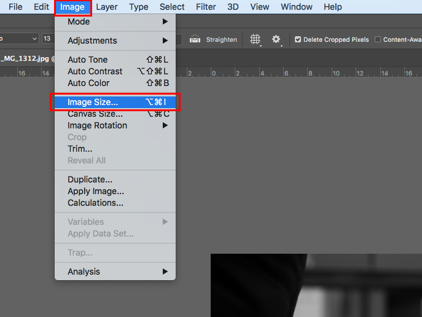Viewport: 422px width, 317px height.
Task: Expand the Analysis submenu
Action: tap(115, 272)
